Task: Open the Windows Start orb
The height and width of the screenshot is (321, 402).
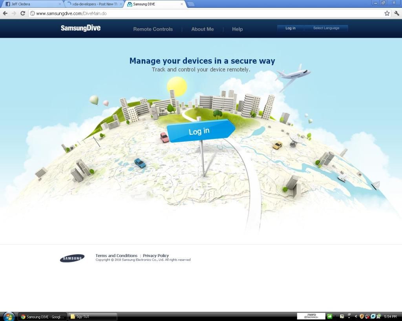Action: pyautogui.click(x=9, y=317)
